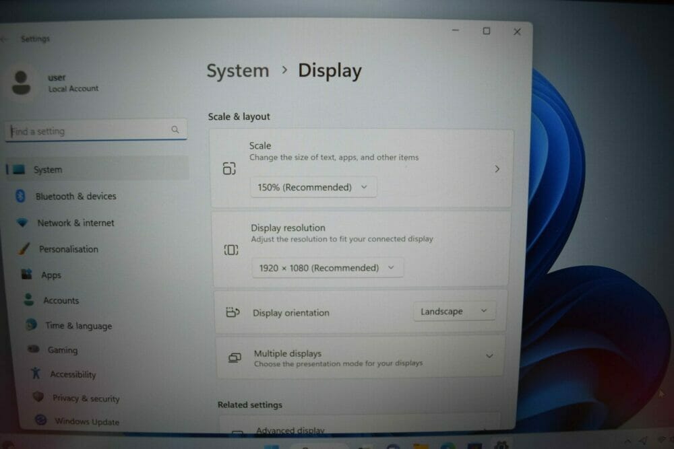Expand the Multiple displays section

(489, 356)
